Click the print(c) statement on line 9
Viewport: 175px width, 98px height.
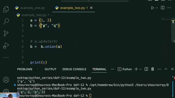tap(39, 62)
